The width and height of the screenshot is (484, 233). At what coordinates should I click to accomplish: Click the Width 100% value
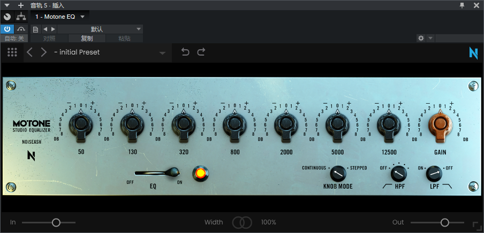[269, 222]
